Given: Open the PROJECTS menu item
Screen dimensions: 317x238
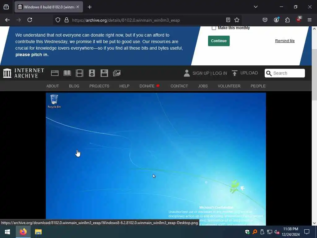Looking at the screenshot, I should point(99,86).
